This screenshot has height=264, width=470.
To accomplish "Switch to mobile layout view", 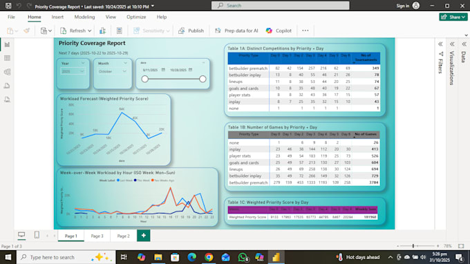I will 37,235.
